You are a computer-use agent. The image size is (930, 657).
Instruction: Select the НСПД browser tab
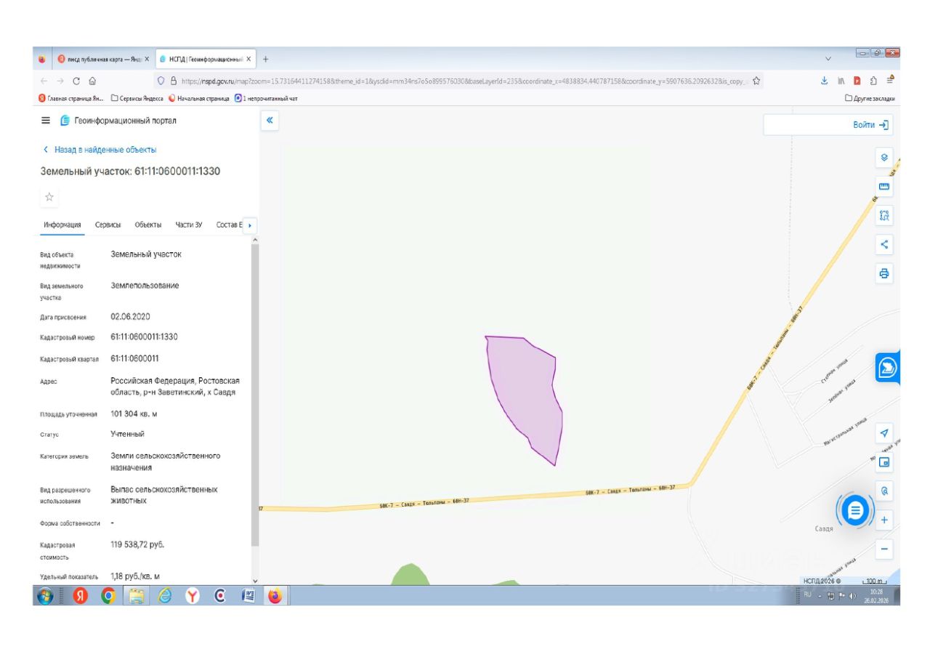coord(205,59)
